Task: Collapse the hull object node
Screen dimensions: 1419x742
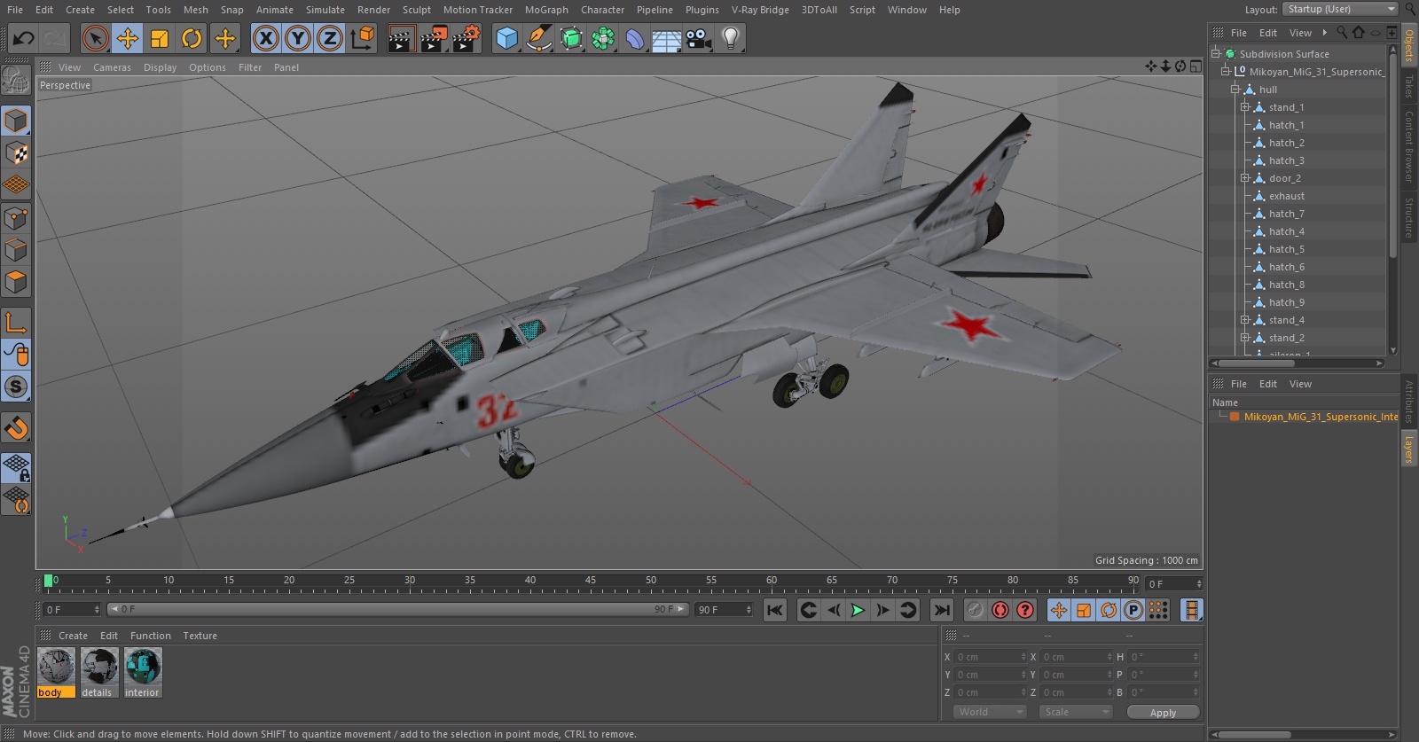Action: click(1235, 89)
